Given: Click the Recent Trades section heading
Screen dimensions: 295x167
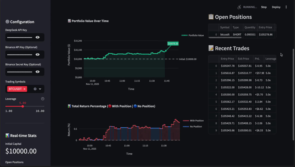Looking at the screenshot, I should point(229,48).
